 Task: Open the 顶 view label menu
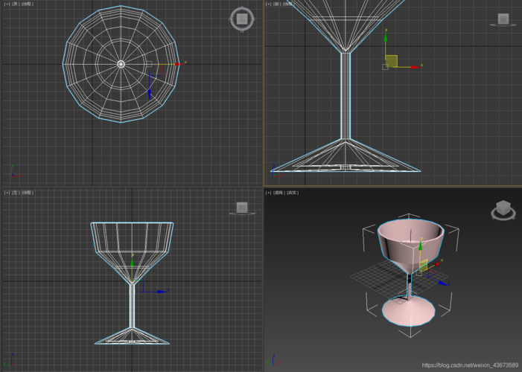16,4
